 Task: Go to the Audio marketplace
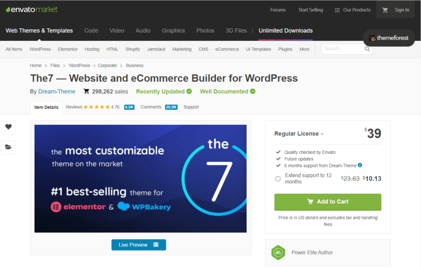(x=143, y=30)
